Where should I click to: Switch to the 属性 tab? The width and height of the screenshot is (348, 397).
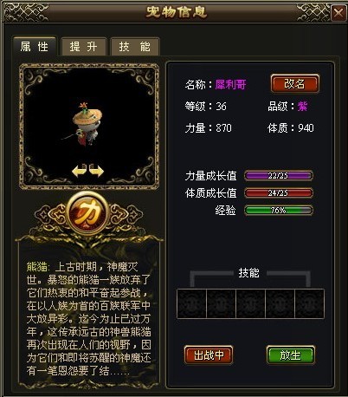pyautogui.click(x=35, y=46)
